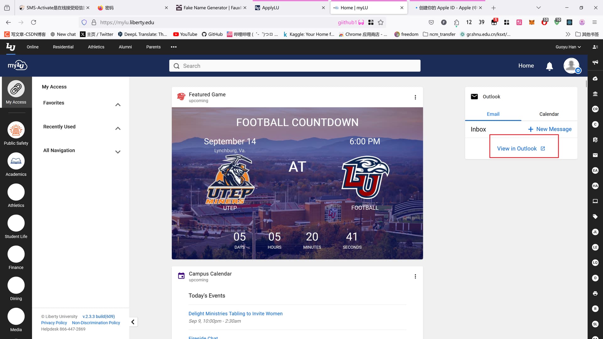Switch to the Fake Name Generator browser tab
The image size is (603, 339).
(212, 8)
